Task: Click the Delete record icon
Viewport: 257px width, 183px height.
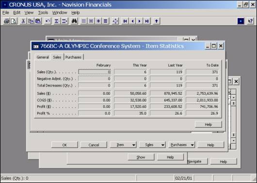Action: click(64, 21)
